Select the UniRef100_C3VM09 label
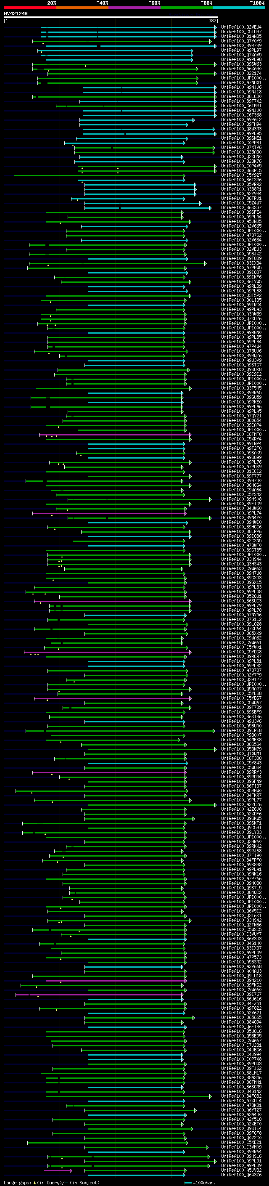 coord(241,1147)
